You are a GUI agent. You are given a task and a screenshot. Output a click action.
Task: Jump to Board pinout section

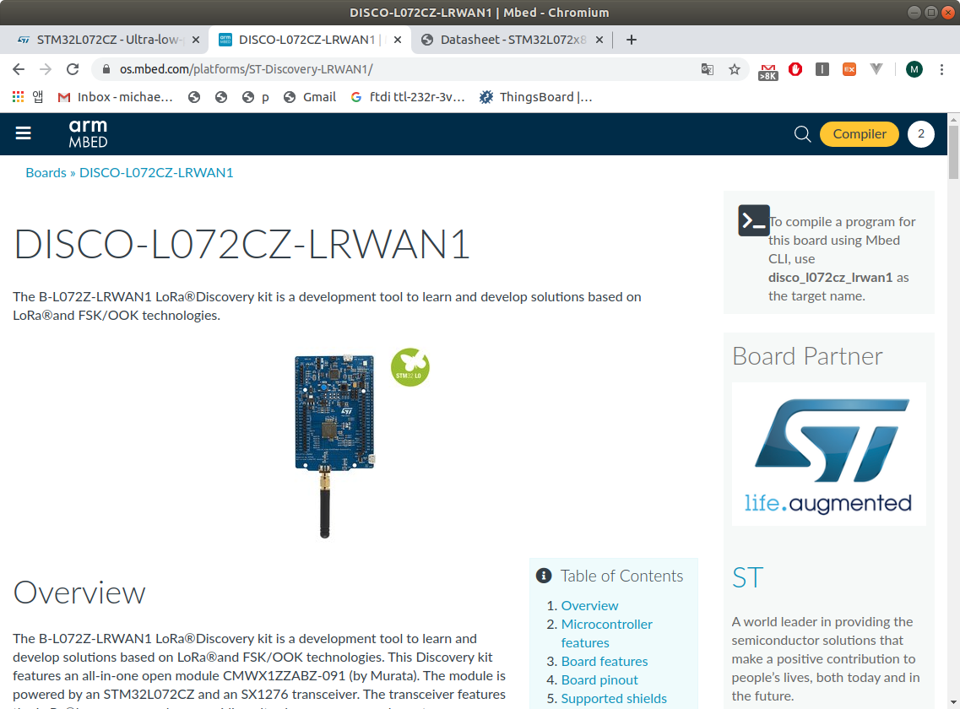click(x=599, y=680)
